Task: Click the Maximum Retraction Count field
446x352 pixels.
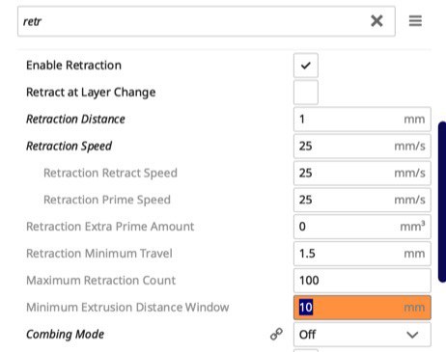Action: point(362,281)
